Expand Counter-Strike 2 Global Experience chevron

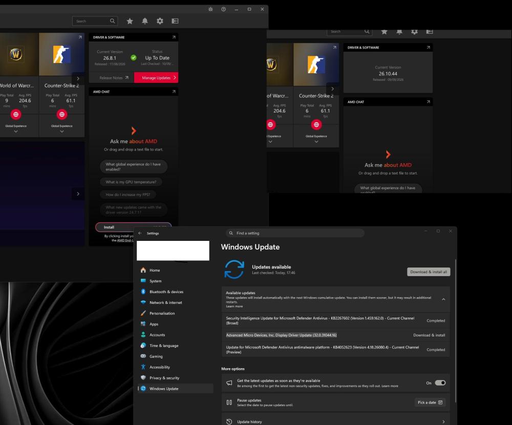coord(62,131)
